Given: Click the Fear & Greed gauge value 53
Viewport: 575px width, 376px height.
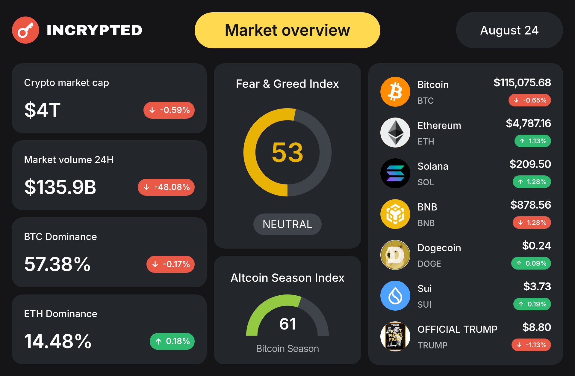Looking at the screenshot, I should (x=287, y=152).
